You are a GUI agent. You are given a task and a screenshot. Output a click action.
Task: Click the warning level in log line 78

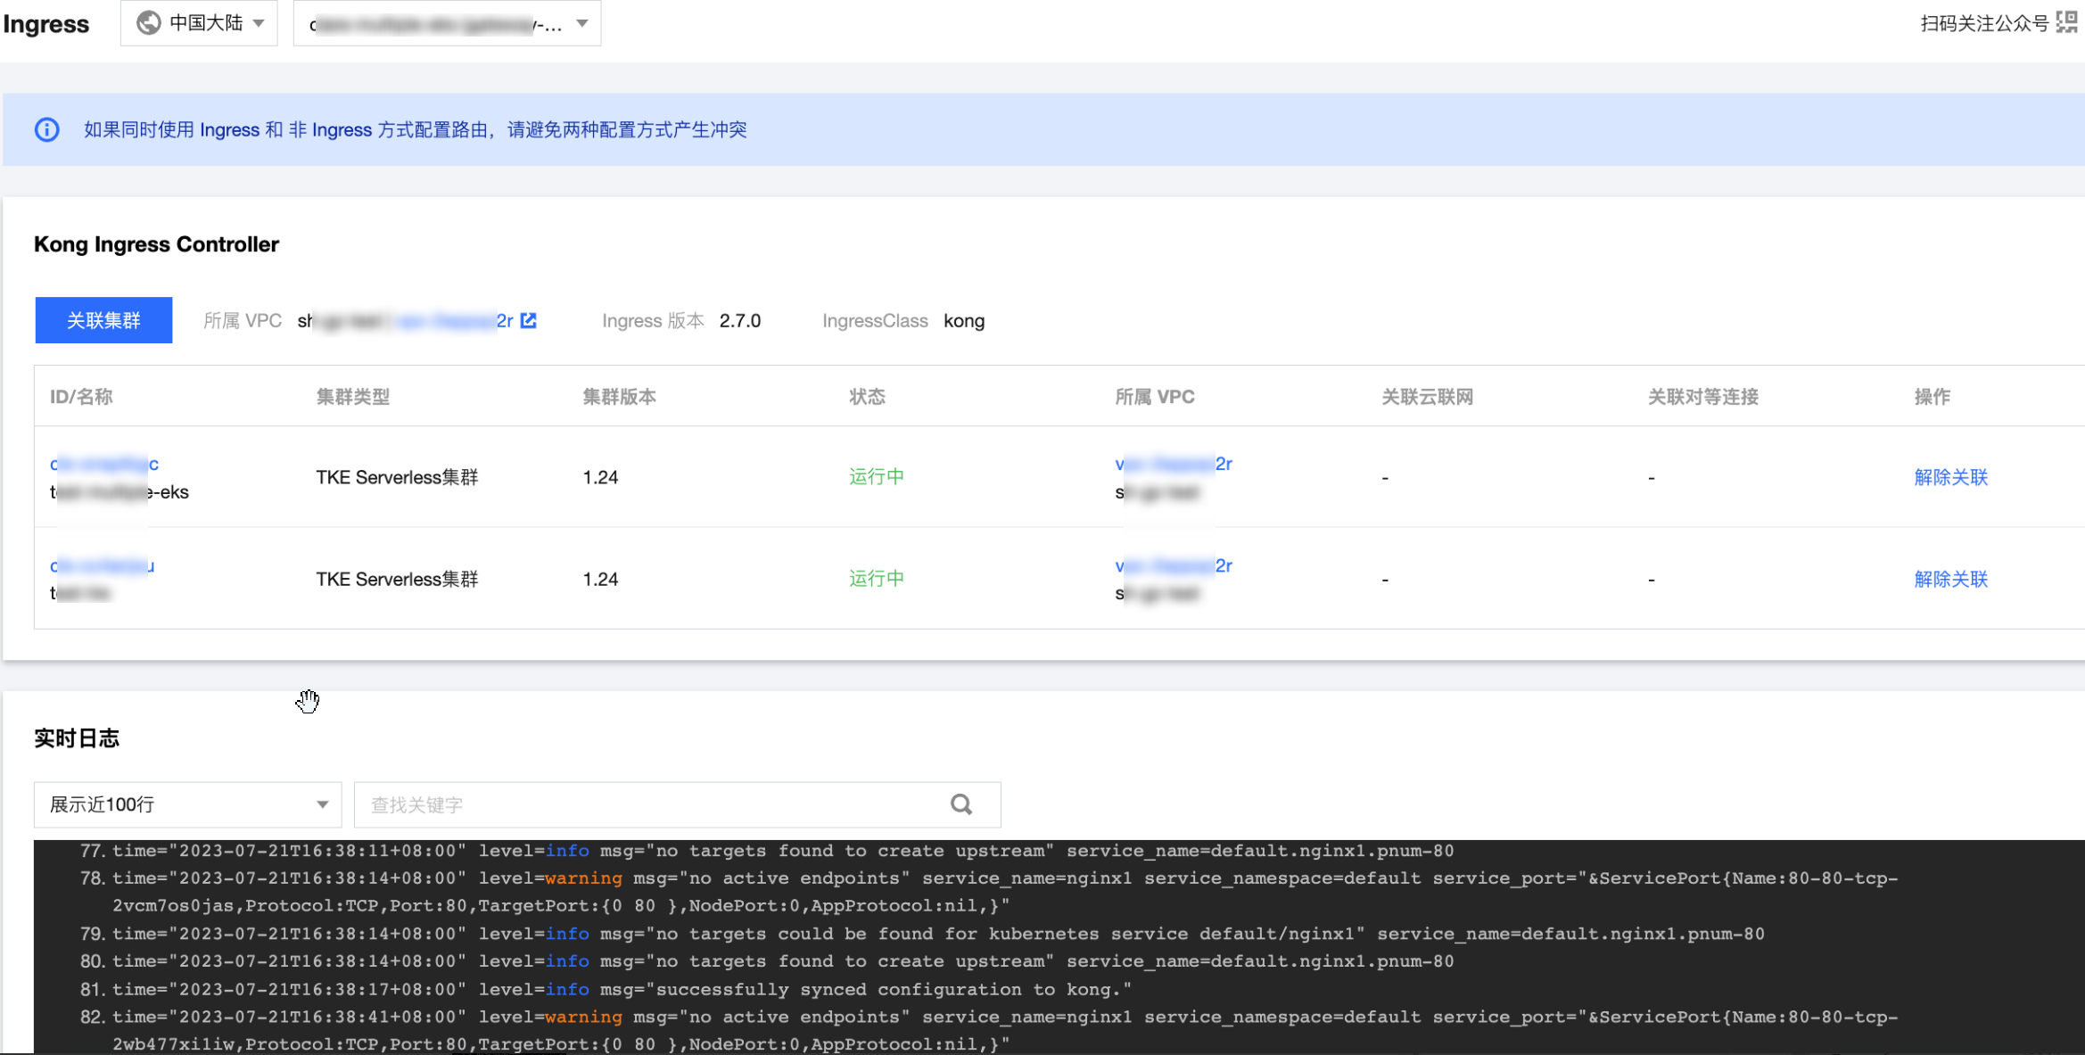tap(583, 878)
